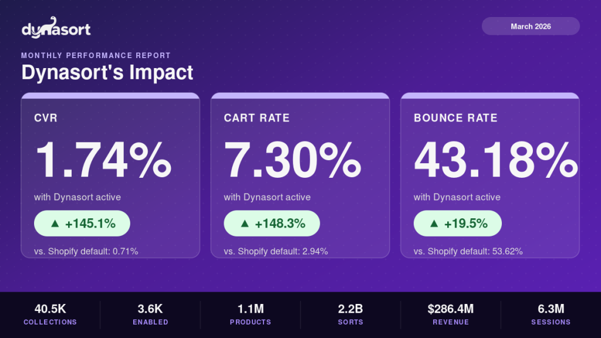
Task: Click the 7.30% Cart Rate value
Action: [292, 160]
